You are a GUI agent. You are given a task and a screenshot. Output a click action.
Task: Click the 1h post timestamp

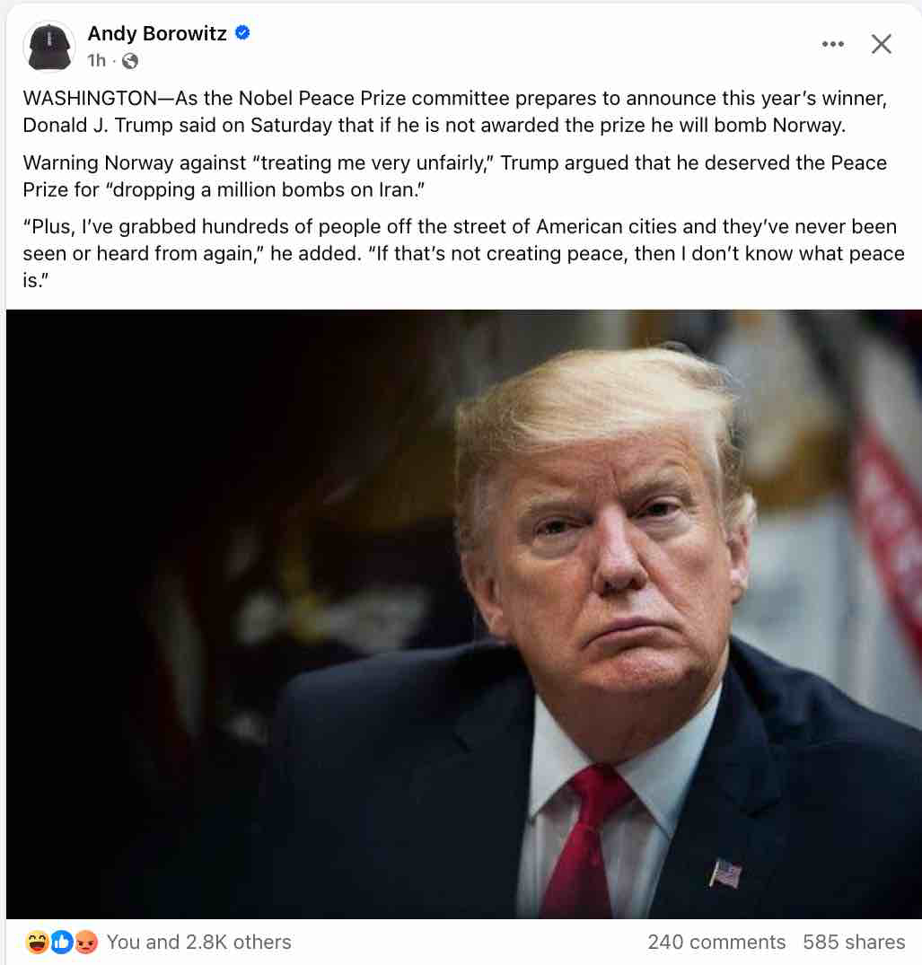[97, 60]
